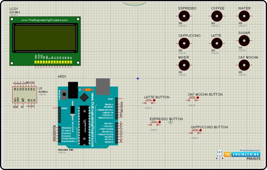This screenshot has width=267, height=170.
Task: Select the MIXER motor symbol
Action: click(184, 65)
